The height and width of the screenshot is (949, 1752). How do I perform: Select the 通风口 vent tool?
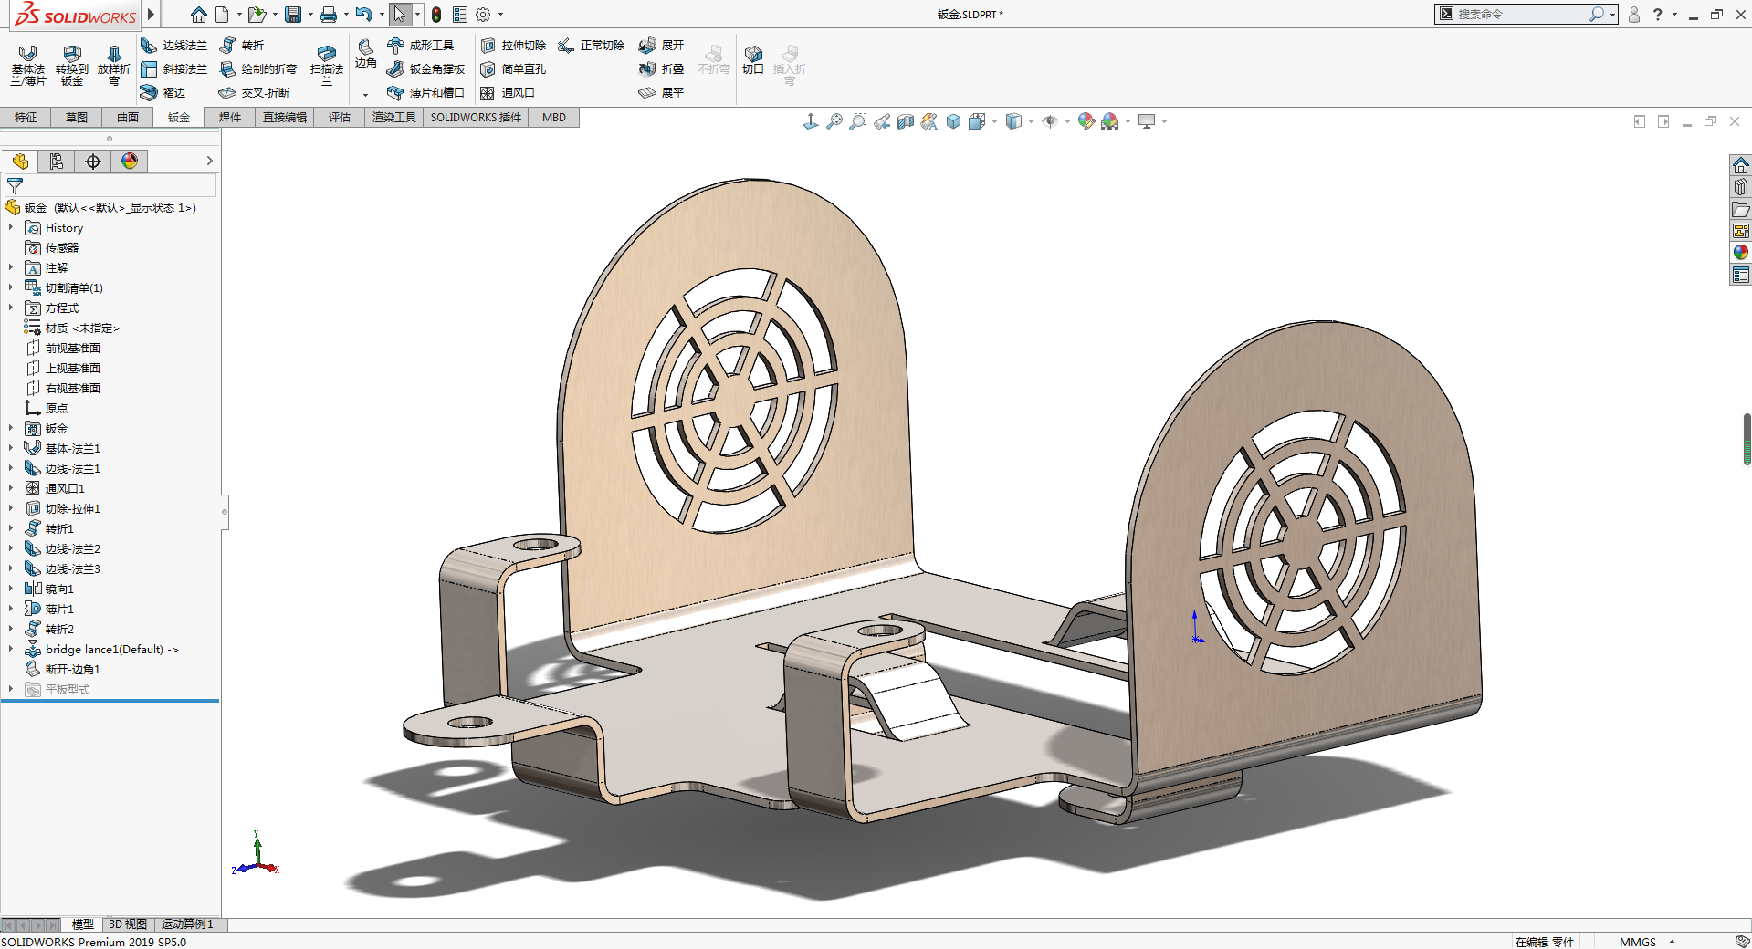tap(508, 93)
